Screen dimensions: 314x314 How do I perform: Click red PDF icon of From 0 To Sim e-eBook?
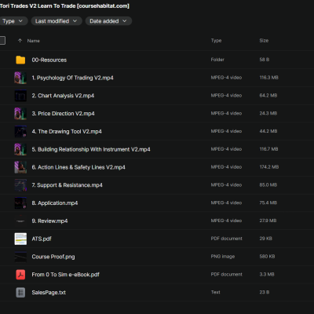[20, 275]
